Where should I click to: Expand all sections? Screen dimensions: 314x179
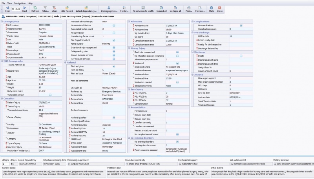(161, 9)
